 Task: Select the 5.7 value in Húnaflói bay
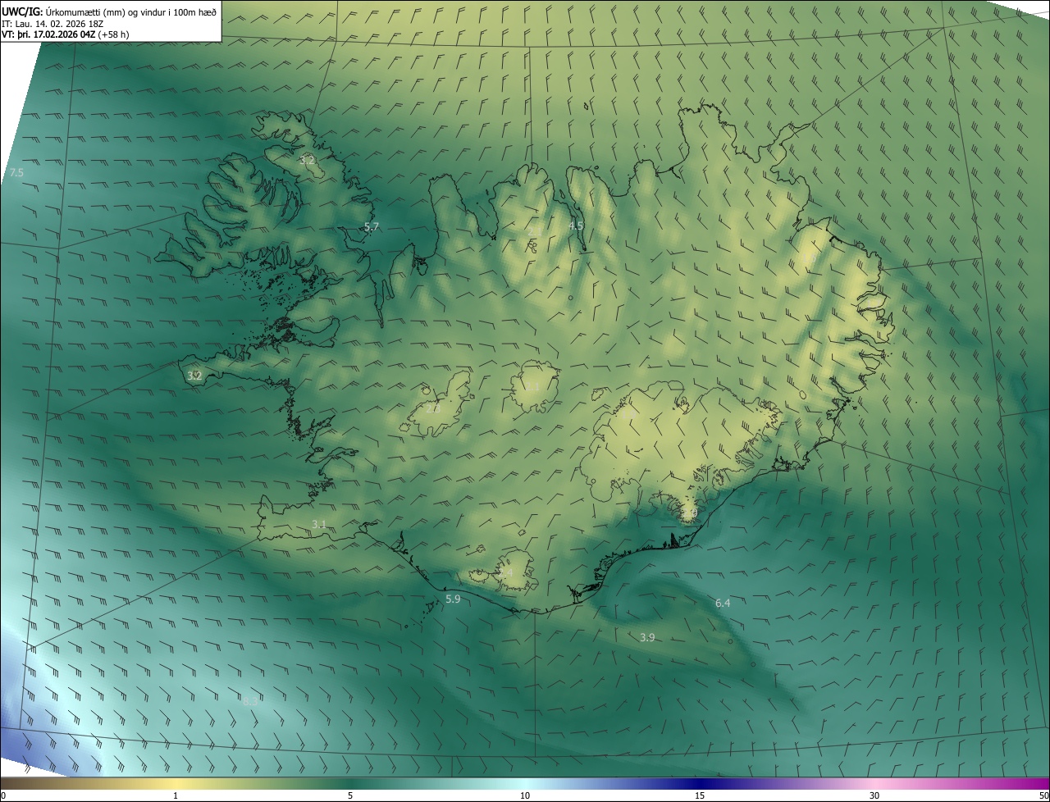coord(371,226)
